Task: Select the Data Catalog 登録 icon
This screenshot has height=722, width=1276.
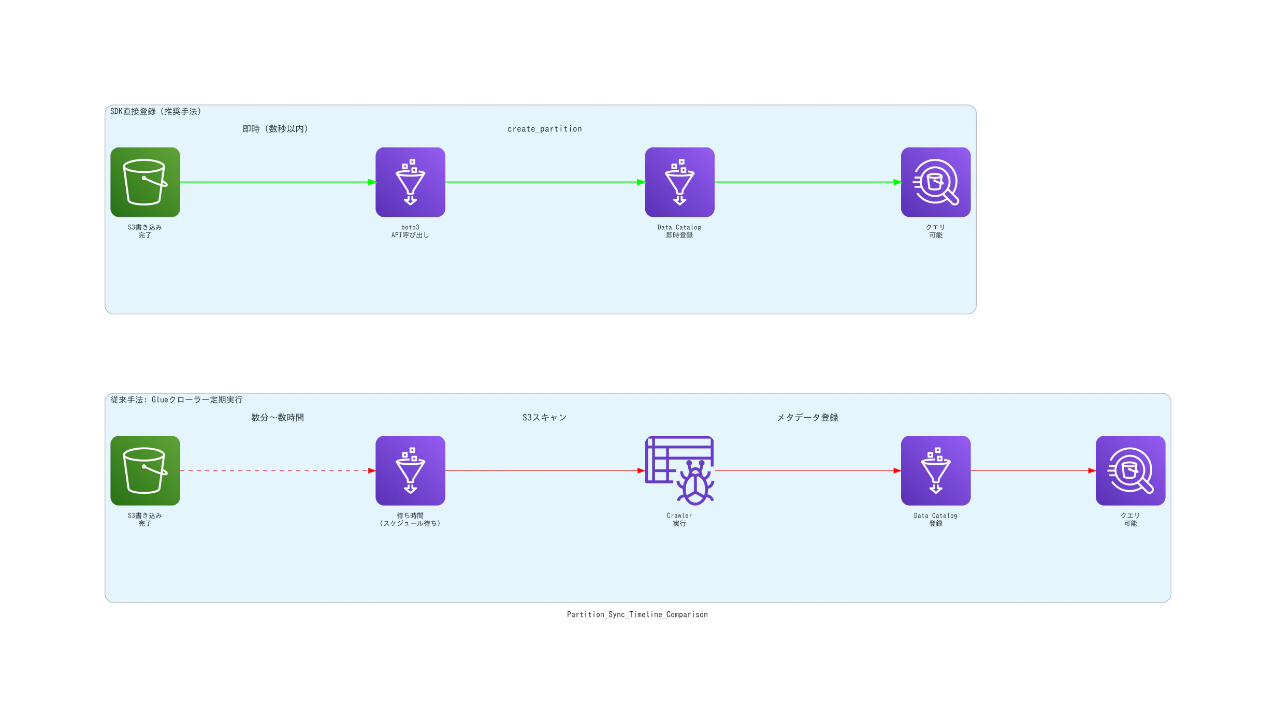Action: pos(936,470)
